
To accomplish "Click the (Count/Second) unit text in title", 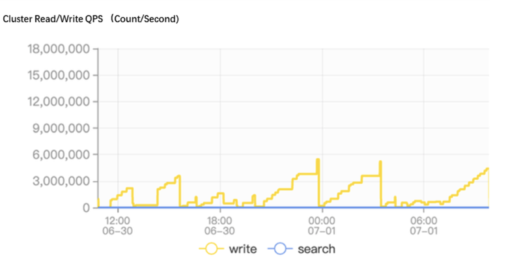I will tap(145, 19).
